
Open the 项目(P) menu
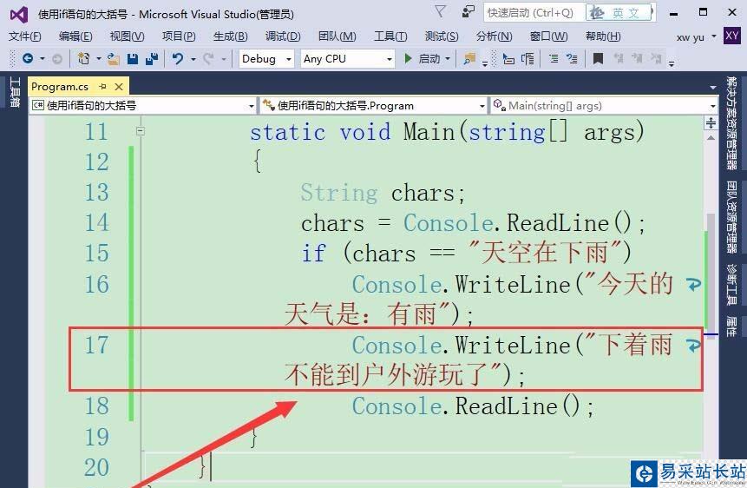coord(179,36)
